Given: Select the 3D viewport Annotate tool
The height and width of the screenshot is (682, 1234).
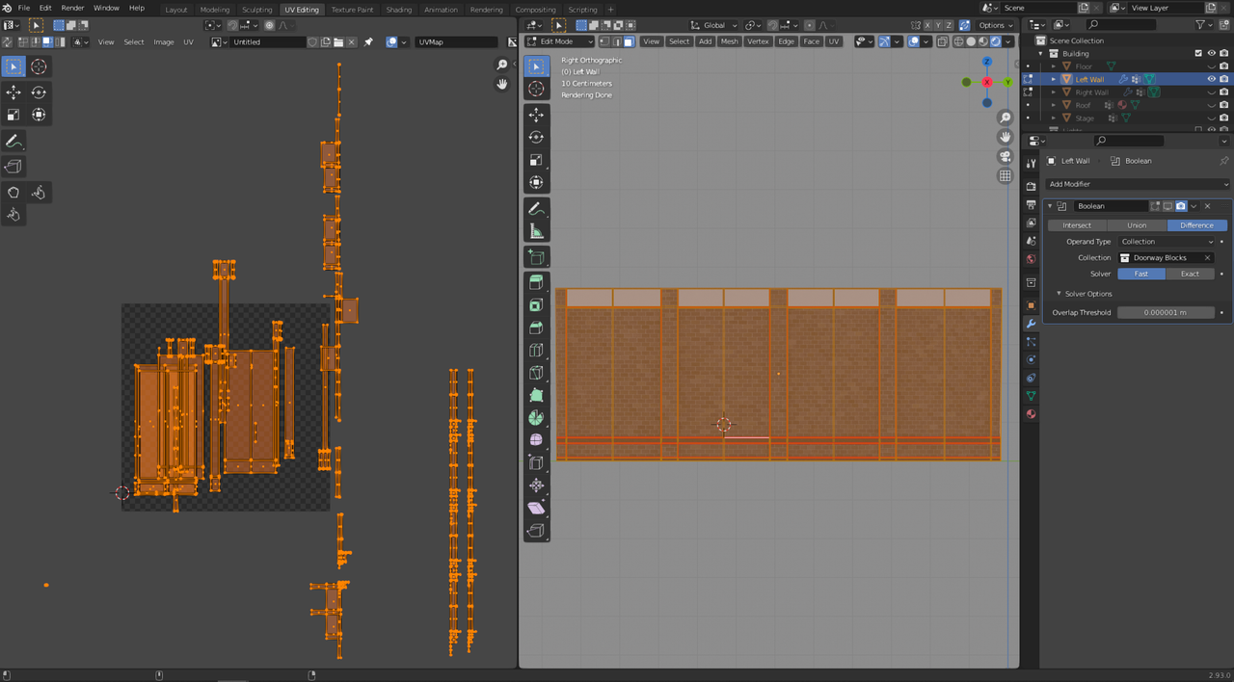Looking at the screenshot, I should click(537, 209).
